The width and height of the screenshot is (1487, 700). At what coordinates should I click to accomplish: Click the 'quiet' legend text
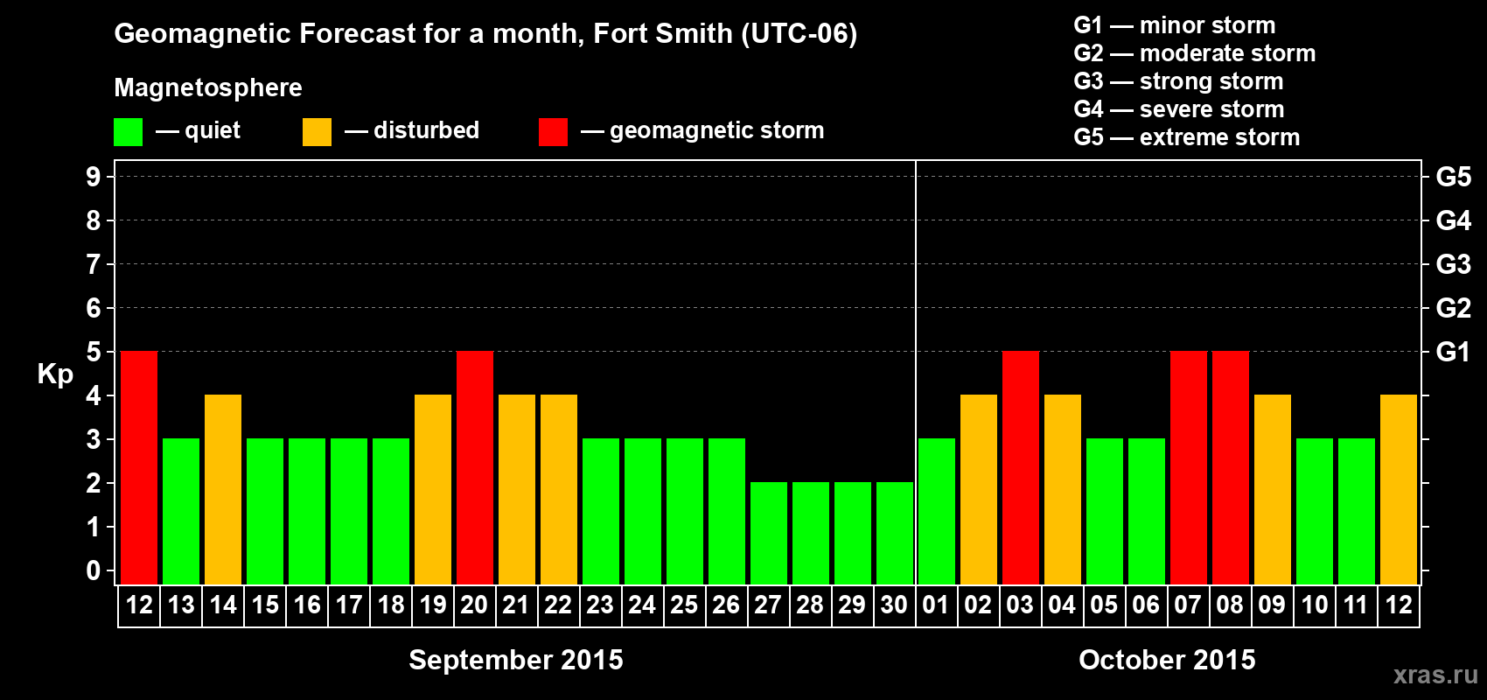[x=213, y=130]
